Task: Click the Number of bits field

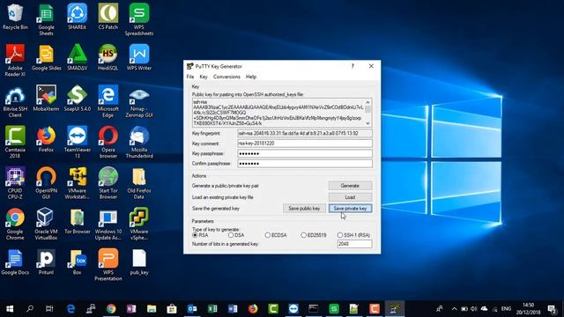Action: tap(354, 244)
